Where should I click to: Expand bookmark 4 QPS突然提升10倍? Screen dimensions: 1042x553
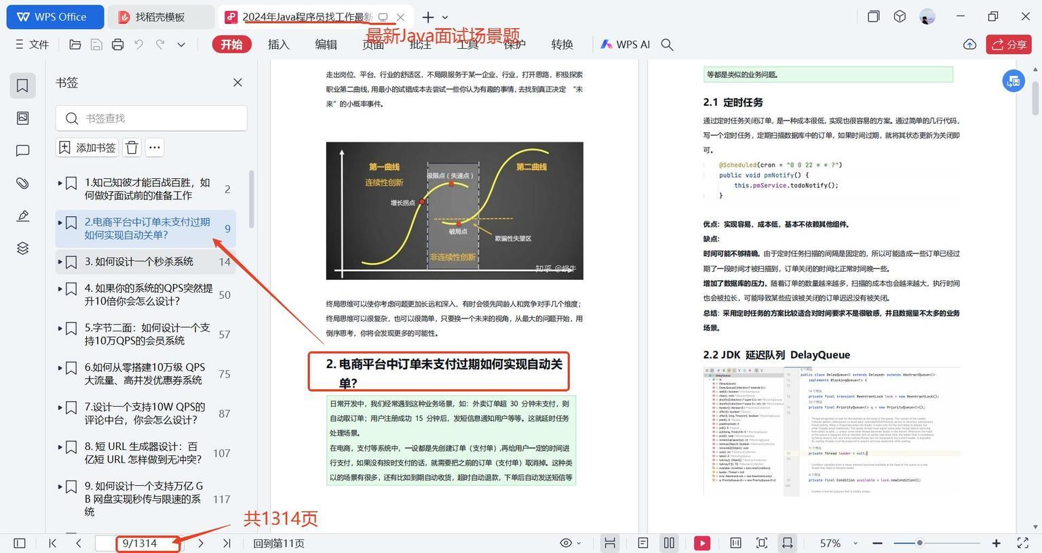60,289
